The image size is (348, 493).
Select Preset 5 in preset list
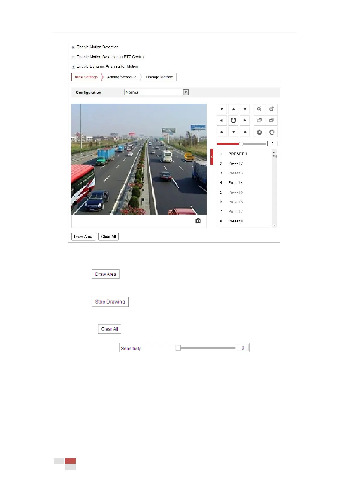point(244,192)
